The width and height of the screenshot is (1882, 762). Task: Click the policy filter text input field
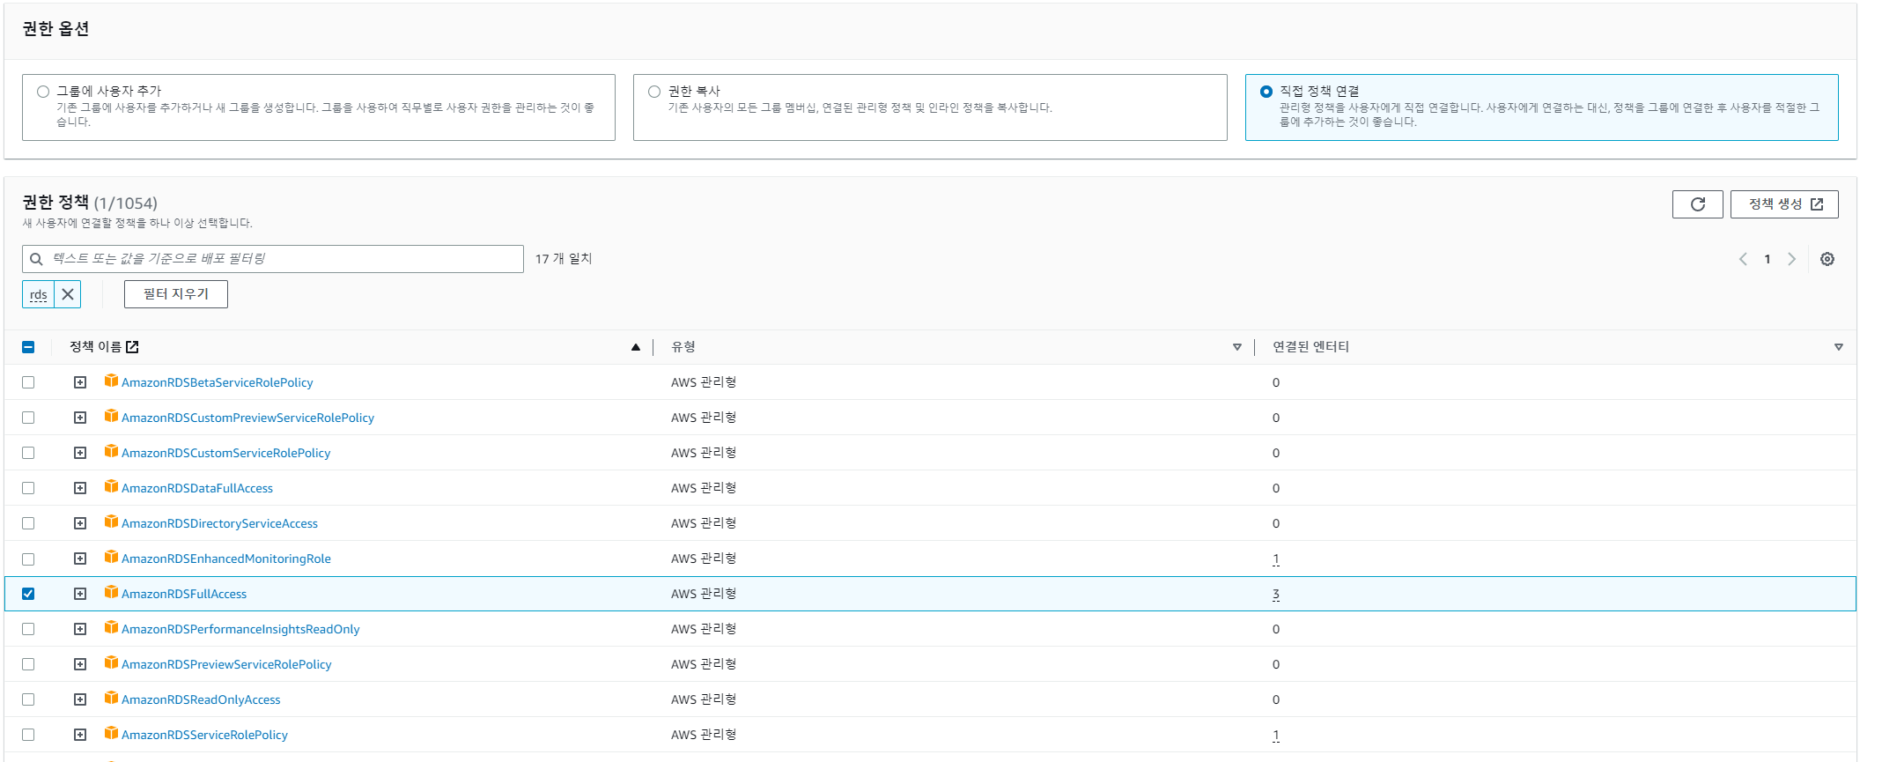273,259
